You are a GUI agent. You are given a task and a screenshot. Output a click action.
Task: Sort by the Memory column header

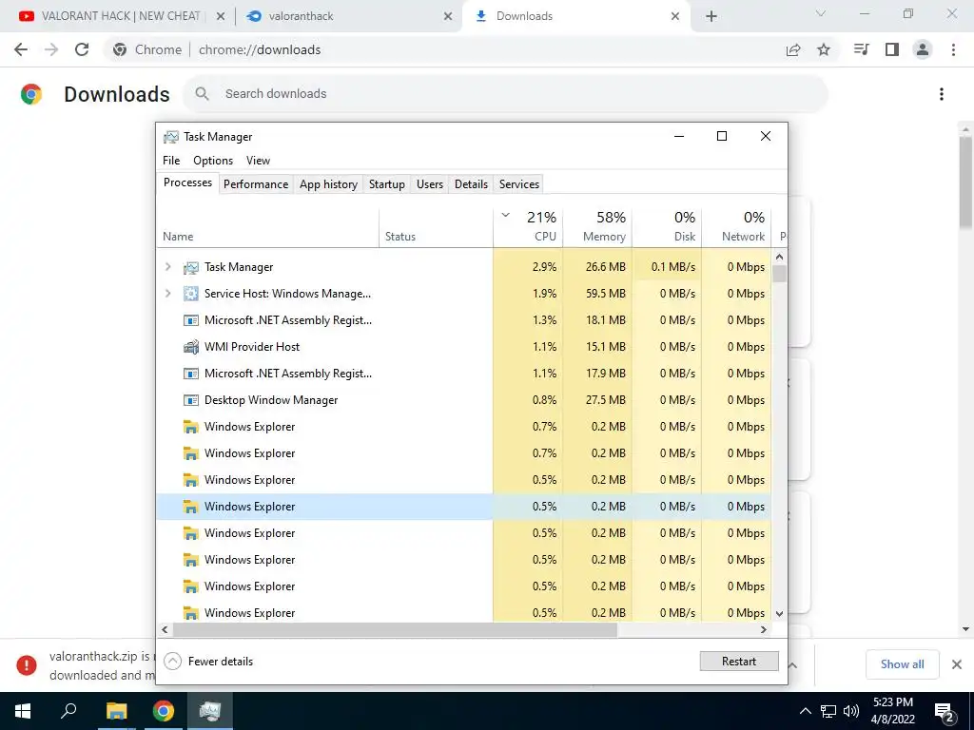pos(597,226)
